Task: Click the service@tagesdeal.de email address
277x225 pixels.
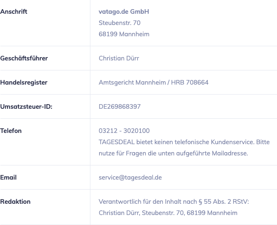Action: coord(130,177)
